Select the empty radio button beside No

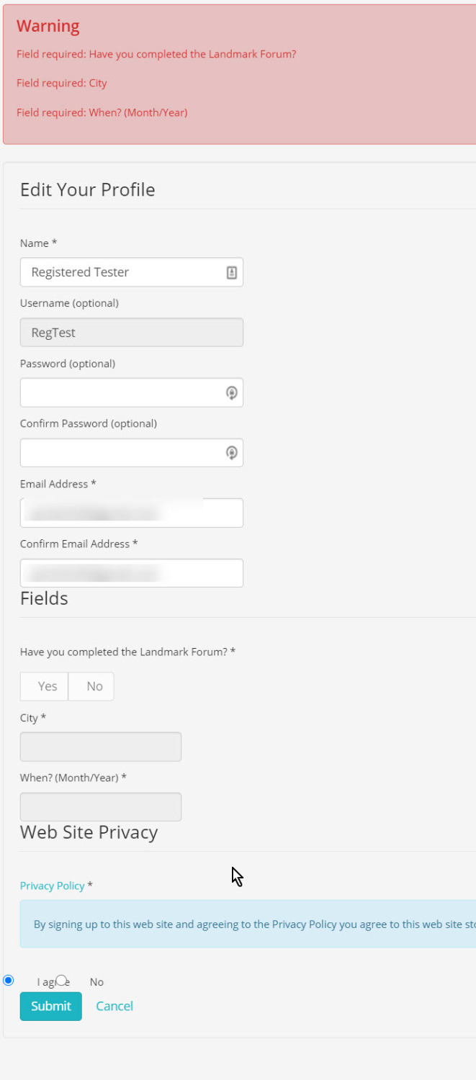(x=61, y=980)
